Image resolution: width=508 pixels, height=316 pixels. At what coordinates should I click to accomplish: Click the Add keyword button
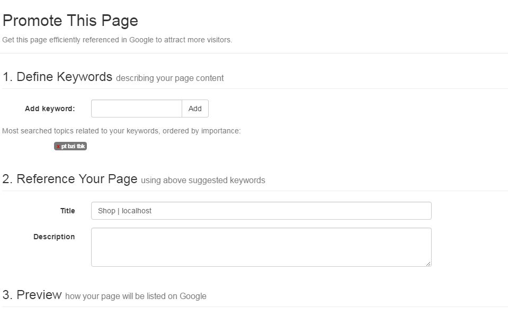[x=195, y=109]
